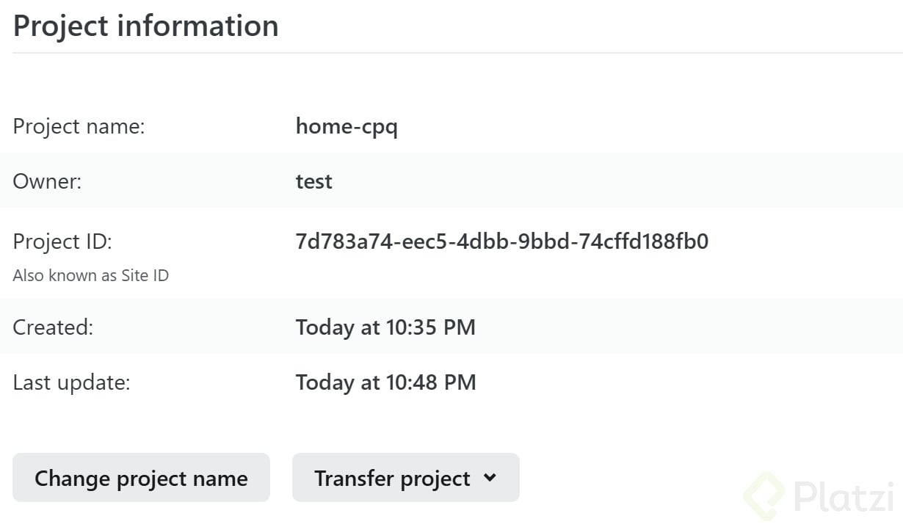
Task: Click the Also known as Site ID note
Action: tap(91, 276)
